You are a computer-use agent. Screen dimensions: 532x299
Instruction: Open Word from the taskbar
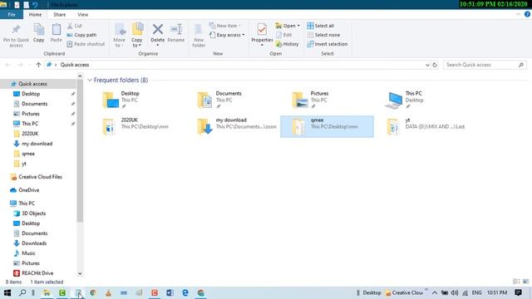170,292
